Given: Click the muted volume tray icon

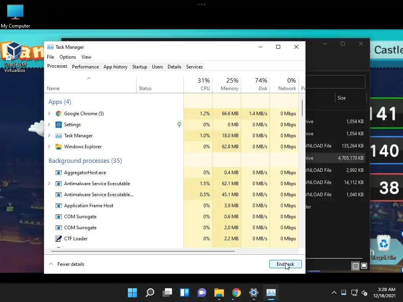Looking at the screenshot, I should click(364, 293).
